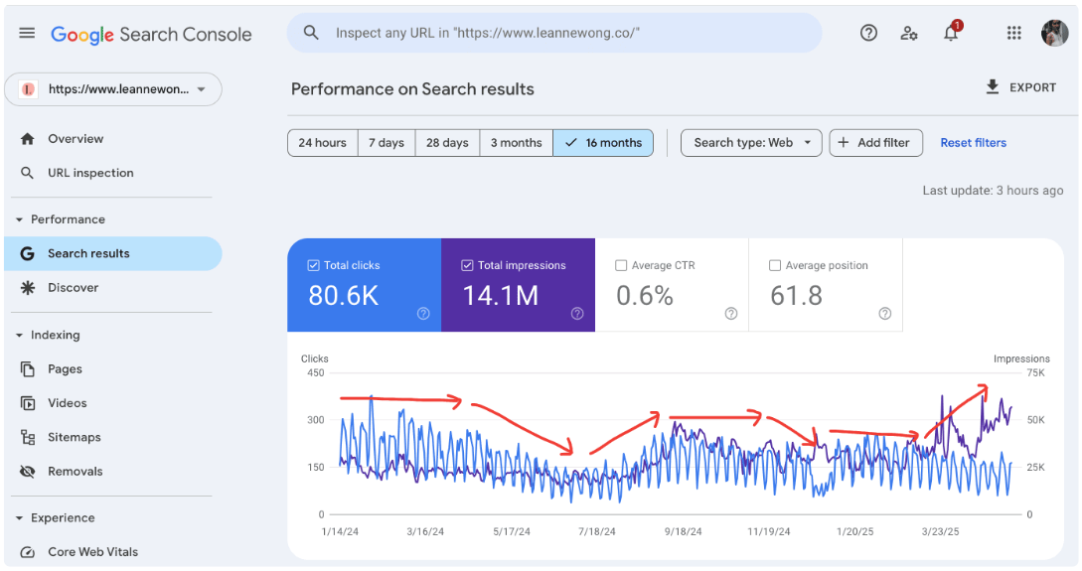Click the Sitemaps tree icon

pos(28,437)
